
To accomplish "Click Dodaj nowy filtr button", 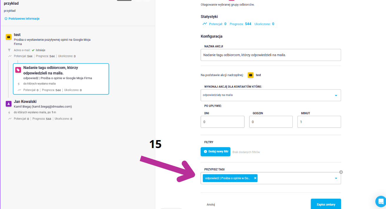I will [215, 152].
